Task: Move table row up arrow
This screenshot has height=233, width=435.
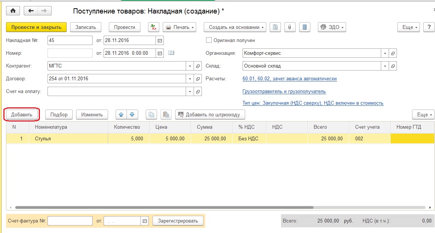Action: [121, 114]
